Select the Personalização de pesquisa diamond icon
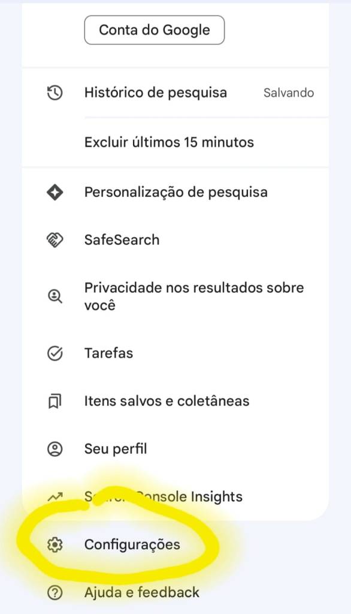The height and width of the screenshot is (614, 351). [55, 192]
